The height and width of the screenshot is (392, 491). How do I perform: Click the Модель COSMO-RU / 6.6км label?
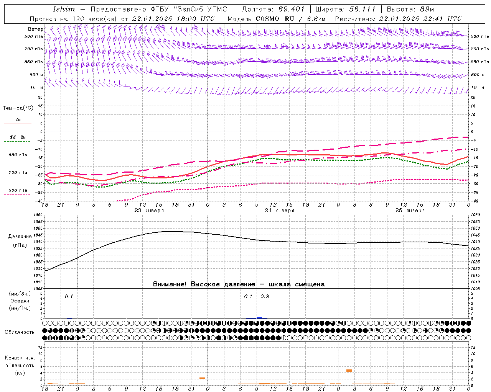click(x=277, y=19)
